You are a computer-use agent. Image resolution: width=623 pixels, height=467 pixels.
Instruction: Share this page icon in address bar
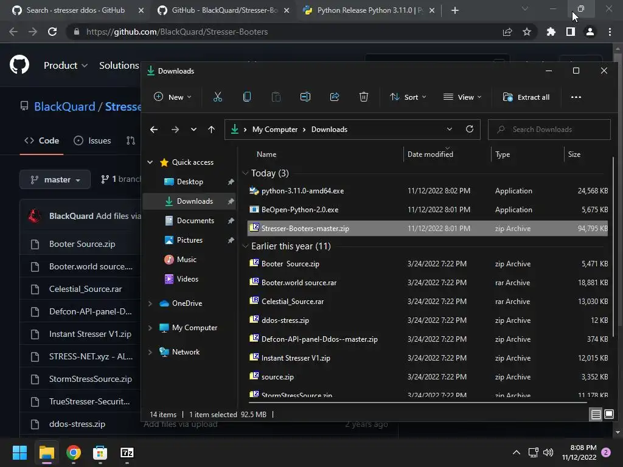507,32
